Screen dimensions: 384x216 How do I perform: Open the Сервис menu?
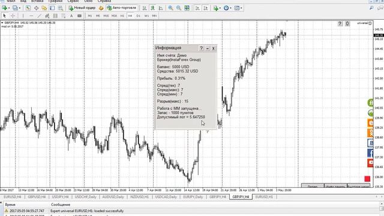(73, 1)
